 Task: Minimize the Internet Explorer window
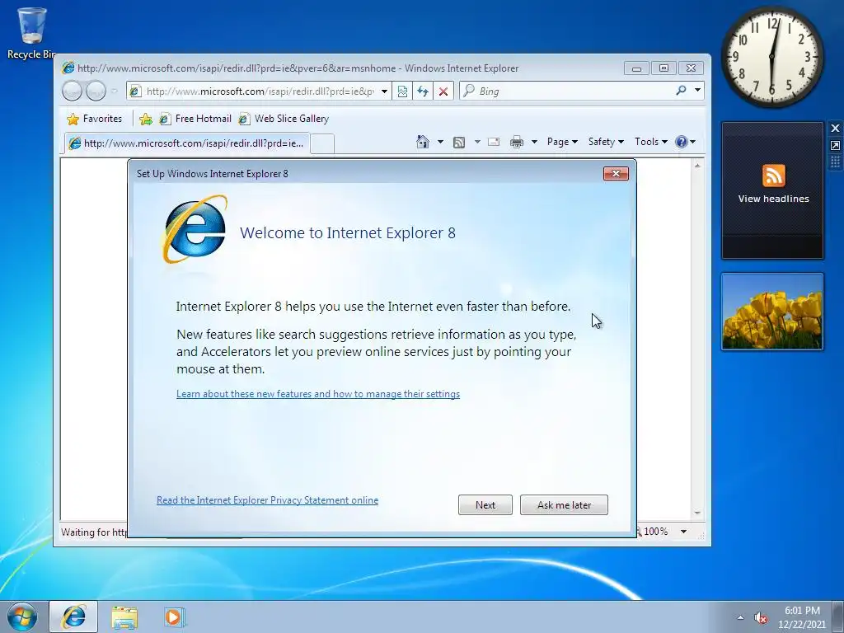coord(636,68)
